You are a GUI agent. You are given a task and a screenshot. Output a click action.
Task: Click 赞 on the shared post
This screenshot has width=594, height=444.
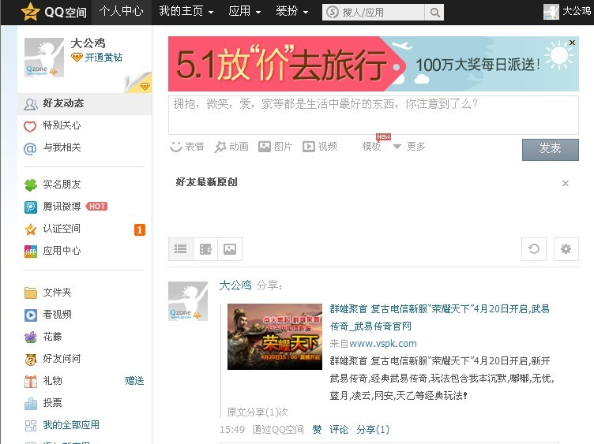pos(317,430)
